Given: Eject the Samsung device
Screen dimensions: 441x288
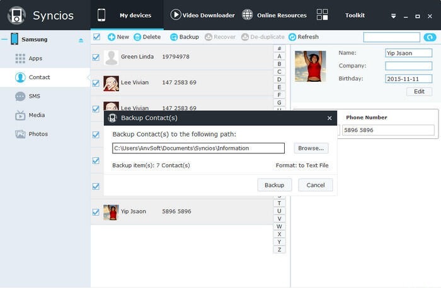Looking at the screenshot, I should 80,40.
